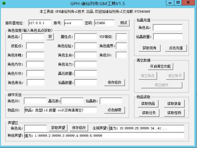Focus the 服务器地址 field showing 127.0.0.1
Screen dimensions: 197x148
click(40, 23)
